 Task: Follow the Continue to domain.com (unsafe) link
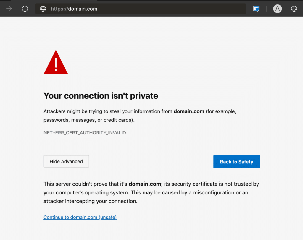click(x=80, y=217)
